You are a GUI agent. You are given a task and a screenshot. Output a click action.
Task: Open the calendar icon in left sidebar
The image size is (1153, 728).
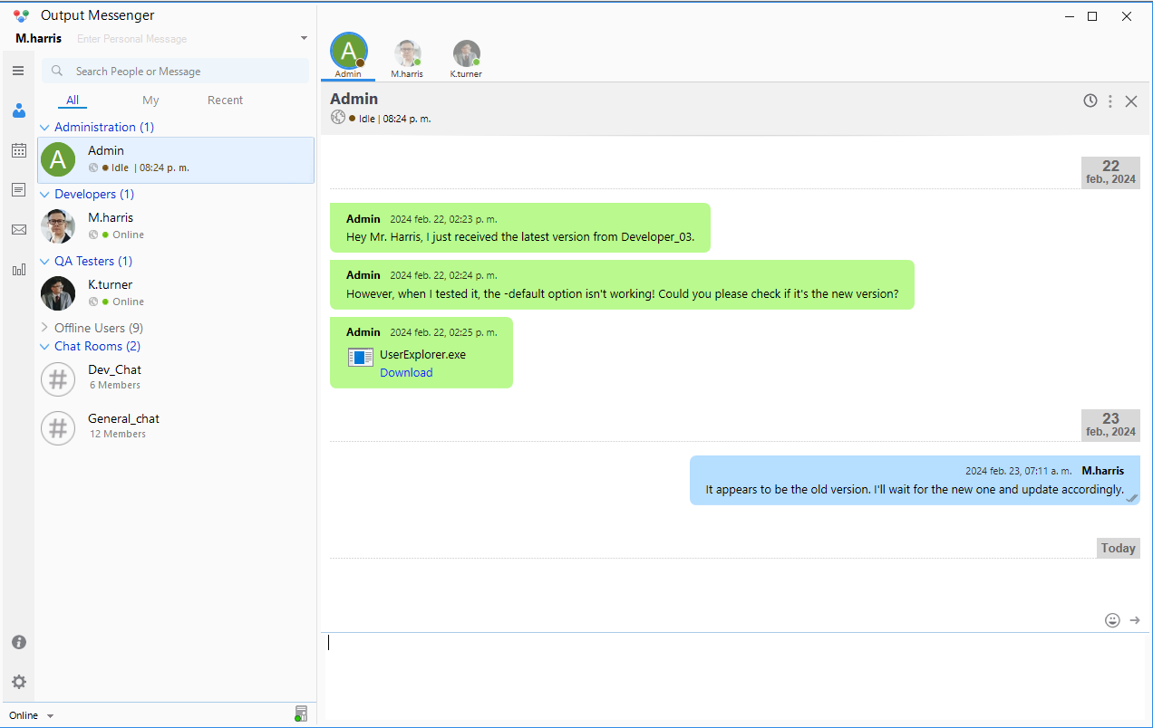pyautogui.click(x=18, y=150)
